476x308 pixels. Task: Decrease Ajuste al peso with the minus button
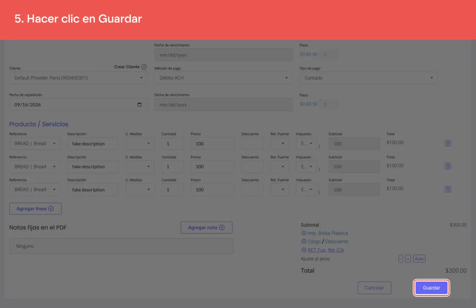click(x=401, y=259)
